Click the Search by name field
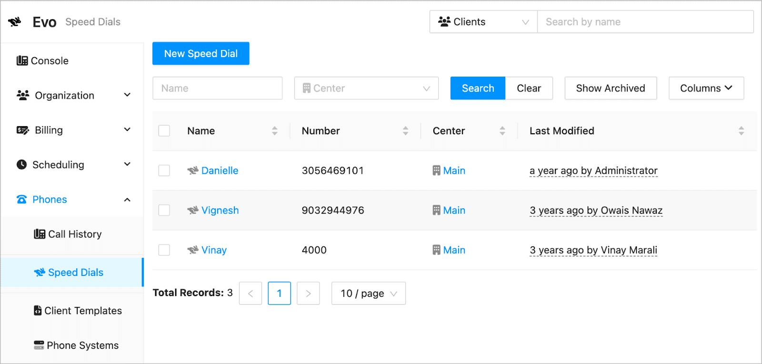The image size is (762, 364). click(x=645, y=22)
